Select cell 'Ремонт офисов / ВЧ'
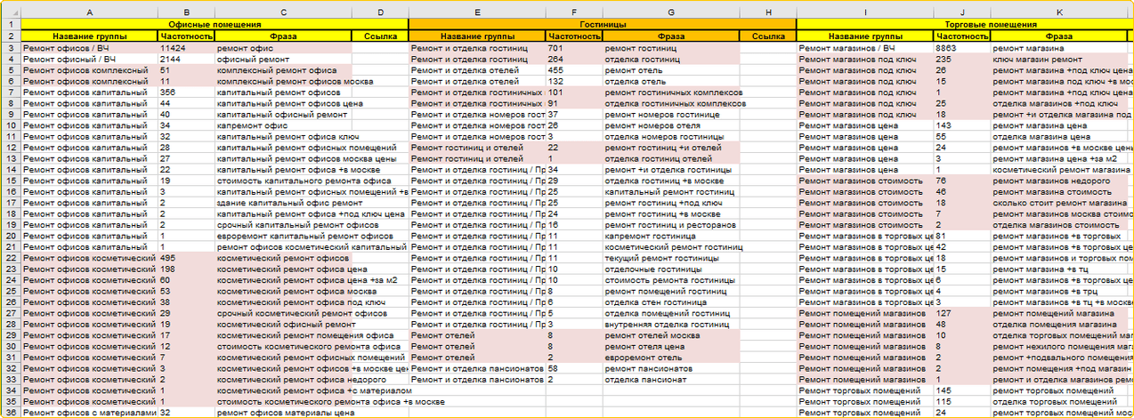The width and height of the screenshot is (1134, 418). coord(89,47)
